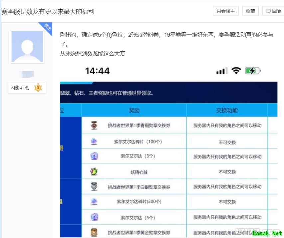284x238 pixels.
Task: Click the 妖精心脏 heart icon
Action: click(94, 172)
